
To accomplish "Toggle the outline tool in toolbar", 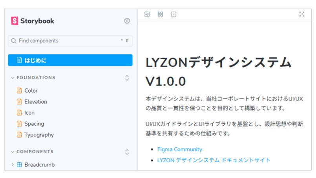I will tap(174, 14).
